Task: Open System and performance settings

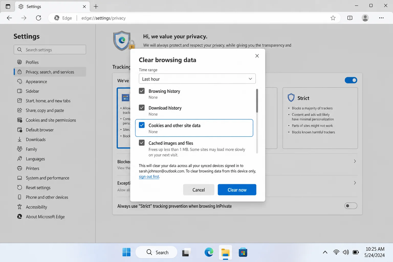Action: [50, 178]
